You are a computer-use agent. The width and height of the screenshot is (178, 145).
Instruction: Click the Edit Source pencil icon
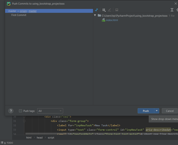pos(109,10)
